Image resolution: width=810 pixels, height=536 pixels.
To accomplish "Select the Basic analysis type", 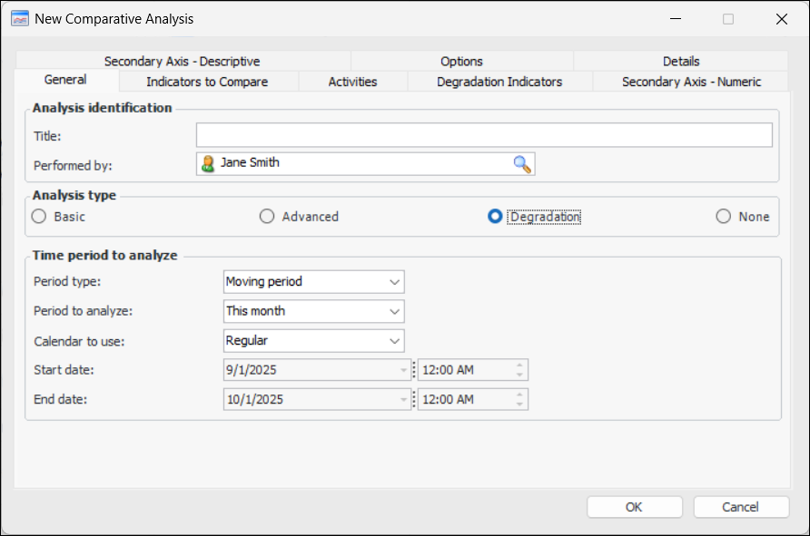I will pos(38,217).
